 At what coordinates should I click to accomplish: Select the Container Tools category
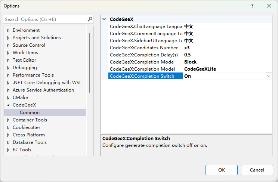(30, 120)
